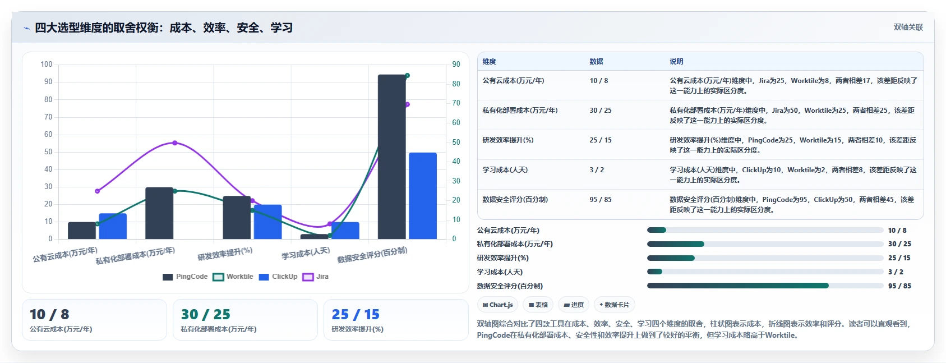Click the 数据 table column header
The width and height of the screenshot is (946, 363).
click(596, 62)
